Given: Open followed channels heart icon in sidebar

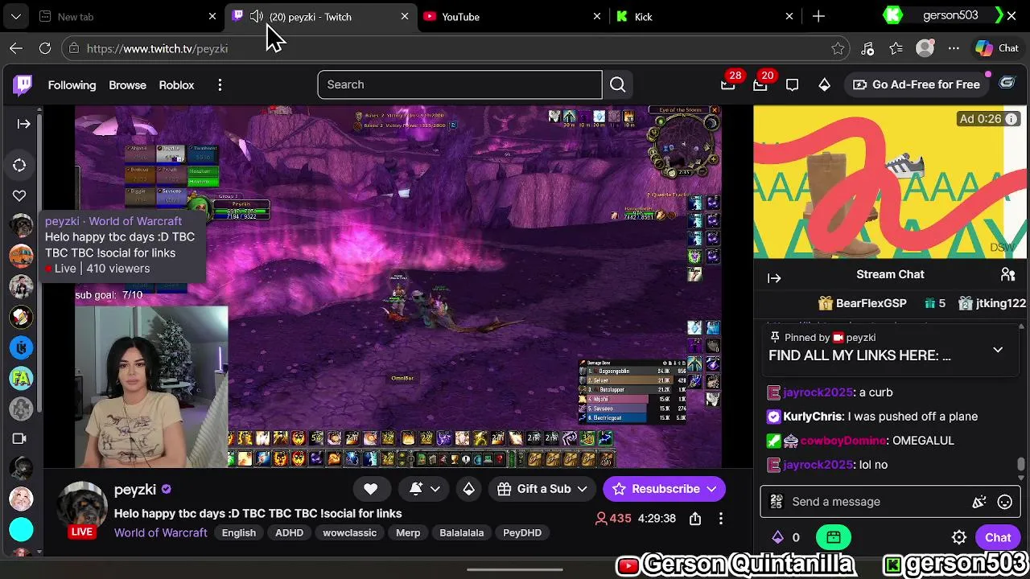Looking at the screenshot, I should point(19,195).
